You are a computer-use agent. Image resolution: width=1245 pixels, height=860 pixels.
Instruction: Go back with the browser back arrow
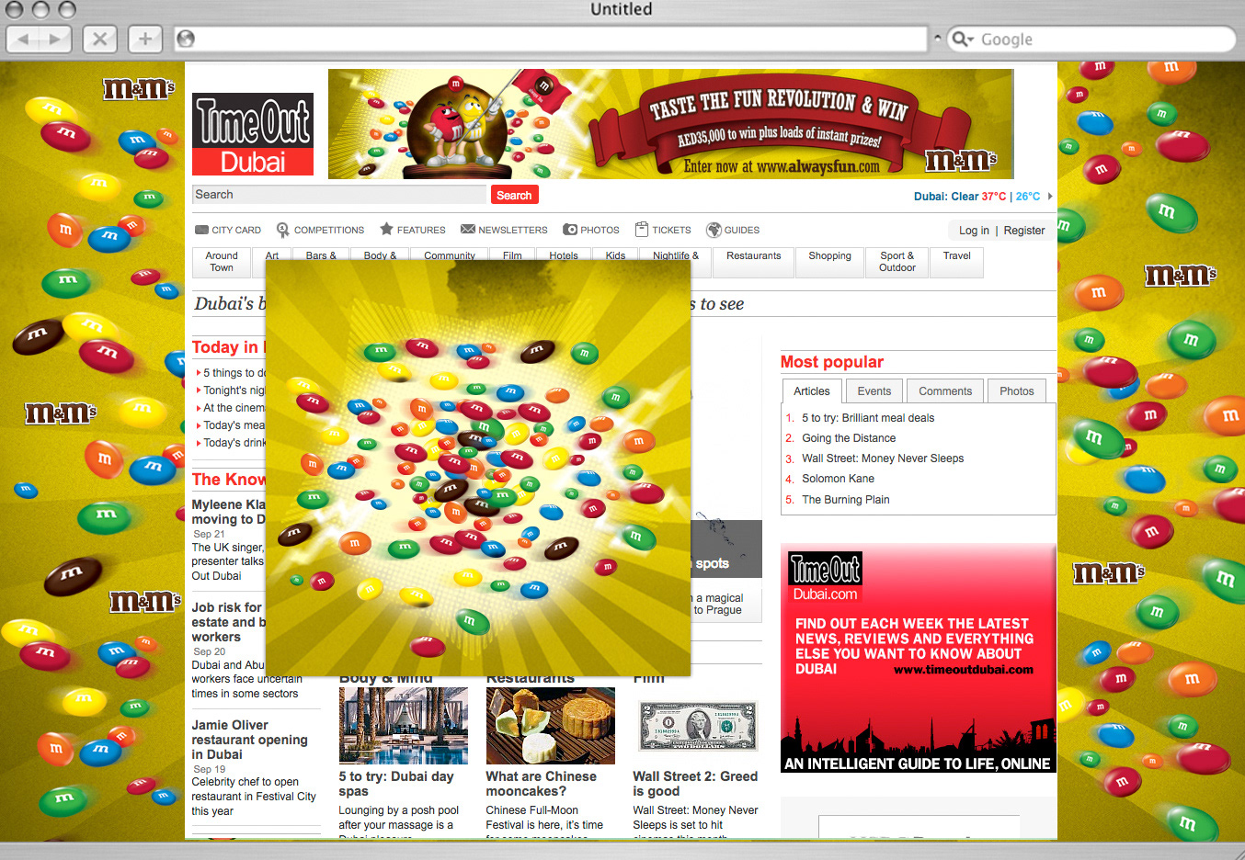coord(24,39)
